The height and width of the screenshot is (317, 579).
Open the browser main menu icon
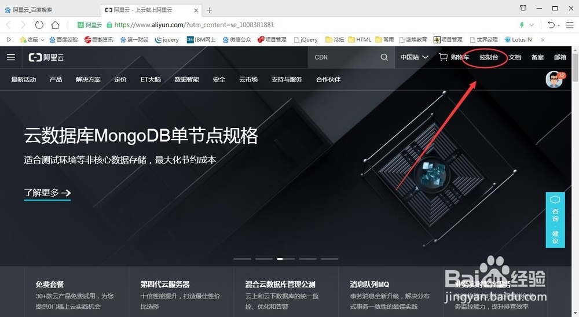570,25
